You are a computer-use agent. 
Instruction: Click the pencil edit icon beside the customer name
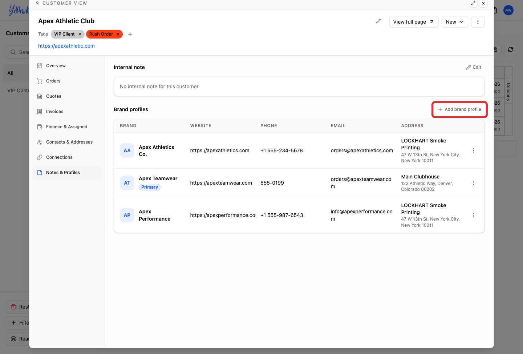[378, 21]
